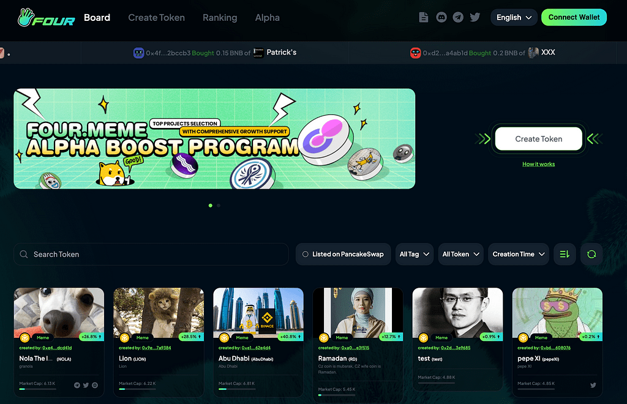Select the first banner carousel dot
Image resolution: width=627 pixels, height=404 pixels.
tap(211, 206)
